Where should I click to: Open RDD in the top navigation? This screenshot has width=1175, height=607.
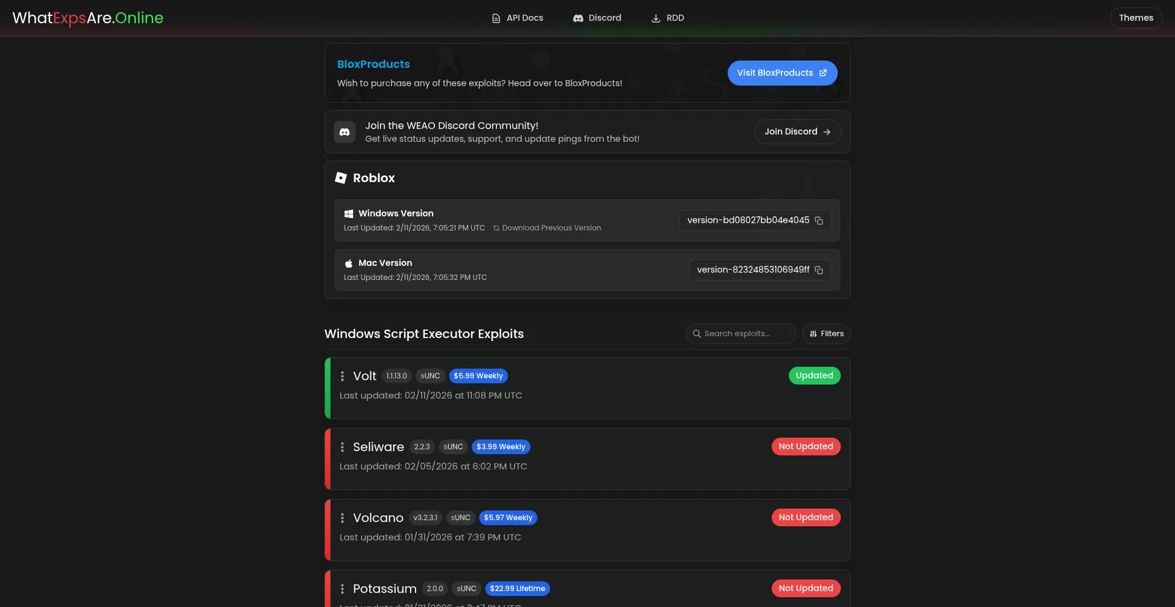[668, 18]
